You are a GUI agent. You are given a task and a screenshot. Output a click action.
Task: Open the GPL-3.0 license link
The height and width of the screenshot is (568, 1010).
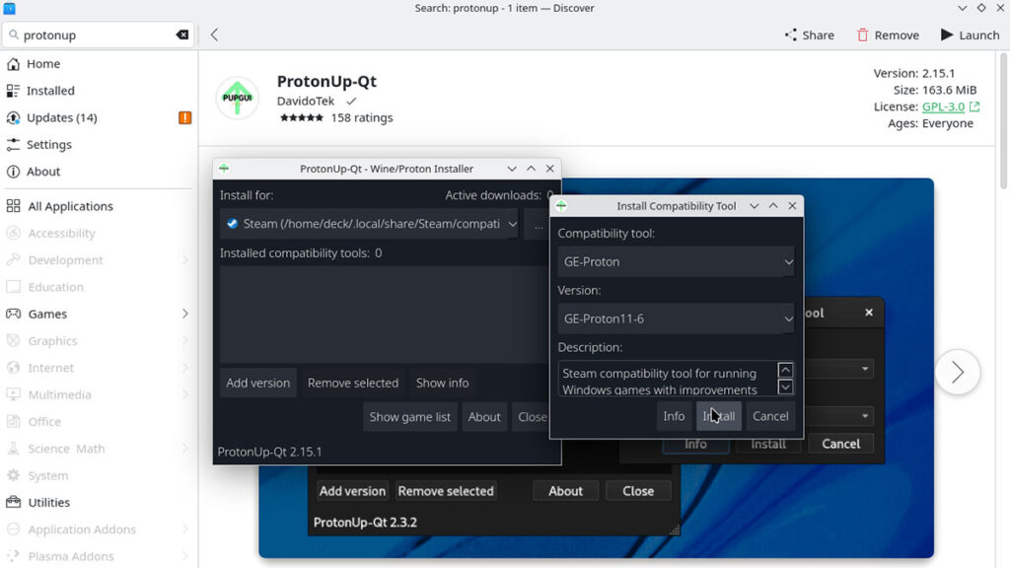coord(943,106)
